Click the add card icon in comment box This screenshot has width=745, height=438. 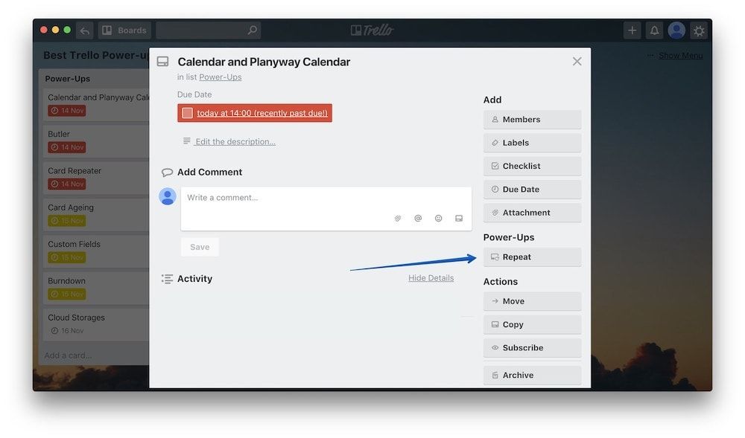459,219
